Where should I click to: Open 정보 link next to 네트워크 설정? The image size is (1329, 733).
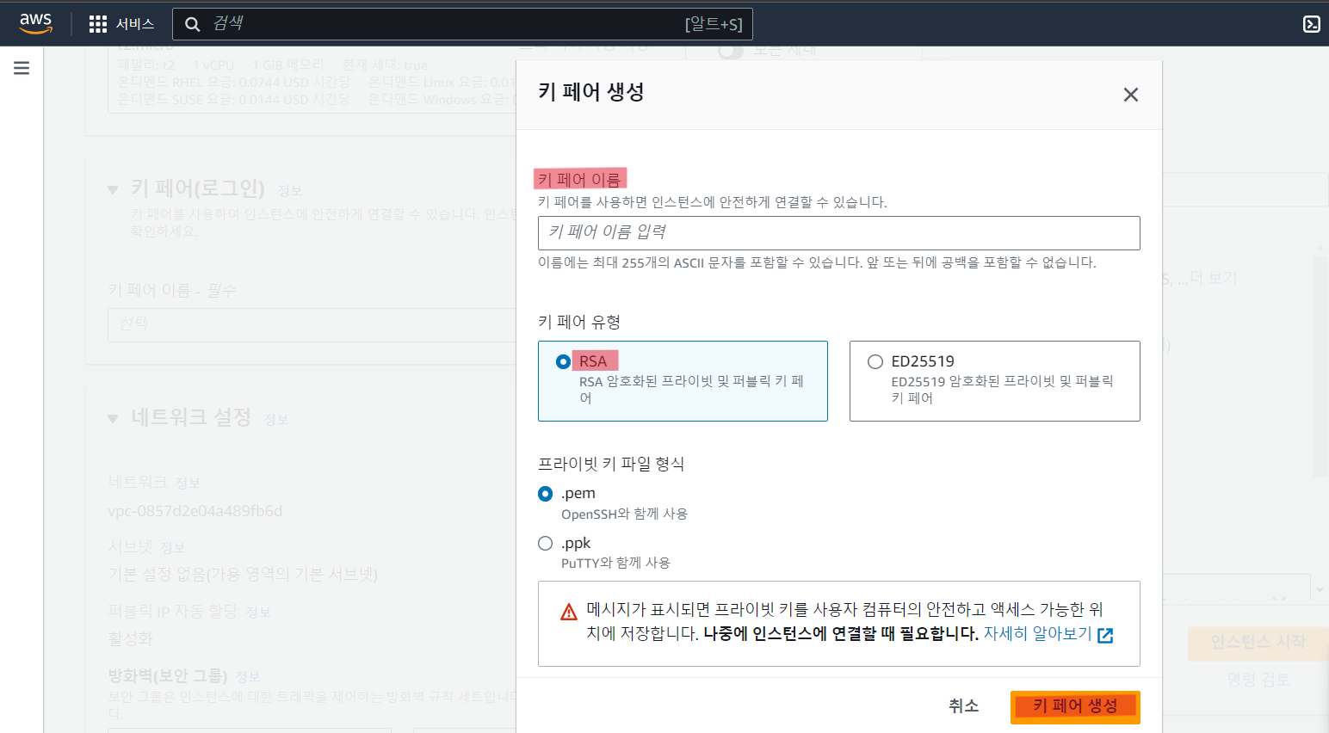click(x=276, y=420)
